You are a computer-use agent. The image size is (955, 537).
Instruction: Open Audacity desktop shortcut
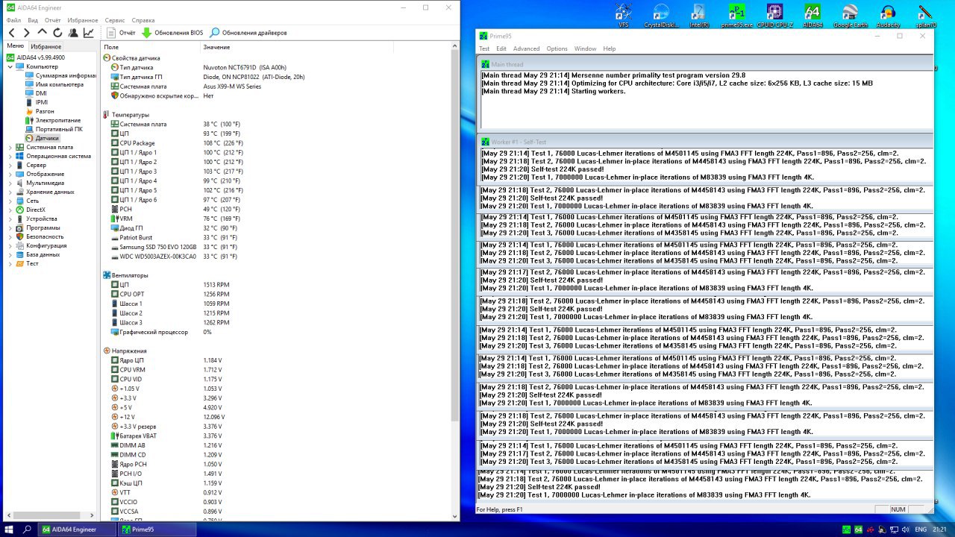pyautogui.click(x=888, y=15)
